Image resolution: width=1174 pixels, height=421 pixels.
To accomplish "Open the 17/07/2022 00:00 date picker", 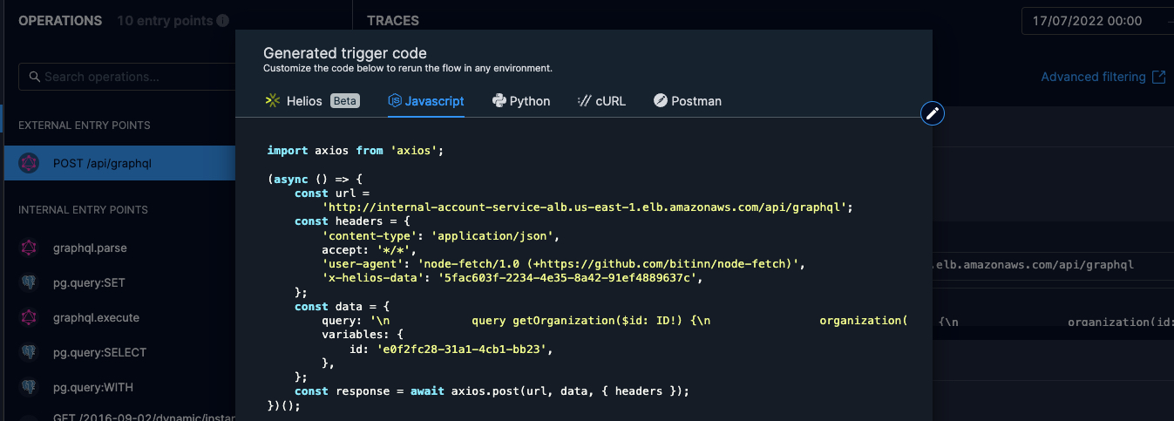I will click(1098, 21).
